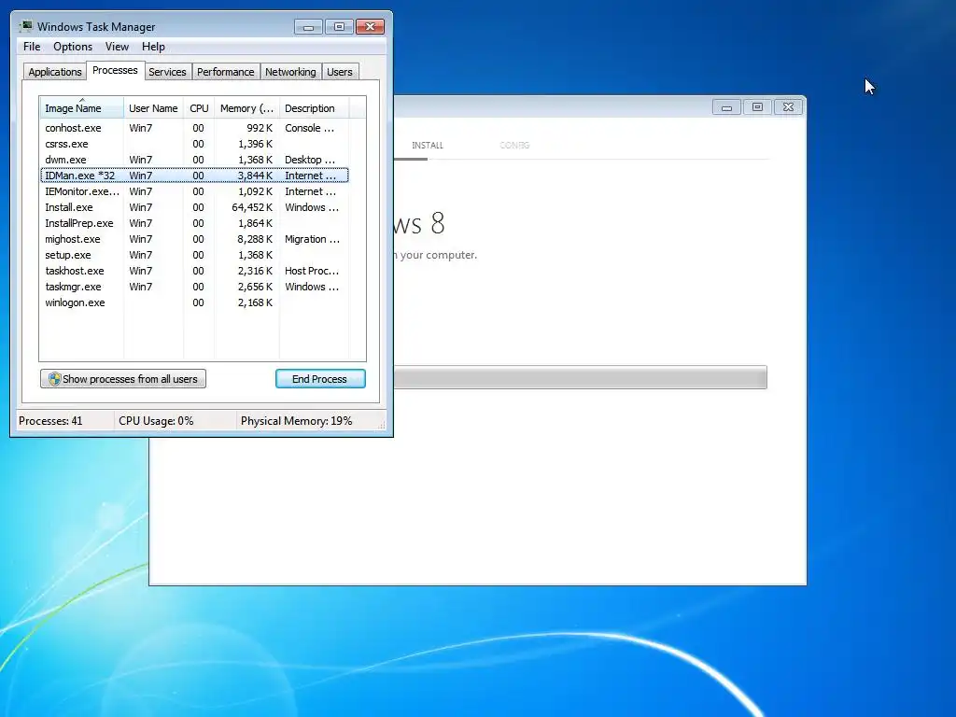Viewport: 956px width, 717px height.
Task: Minimize the installer window
Action: point(726,107)
